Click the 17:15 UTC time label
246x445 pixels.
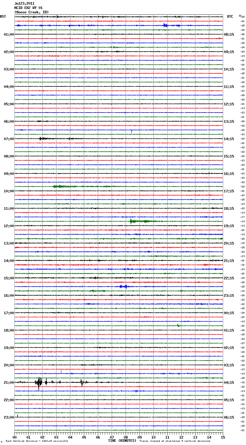coord(229,191)
